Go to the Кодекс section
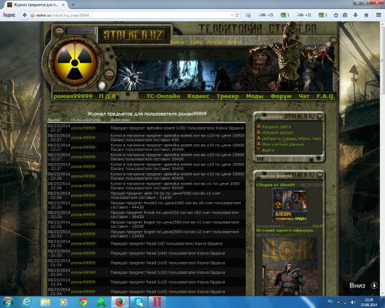385x308 pixels. [198, 96]
